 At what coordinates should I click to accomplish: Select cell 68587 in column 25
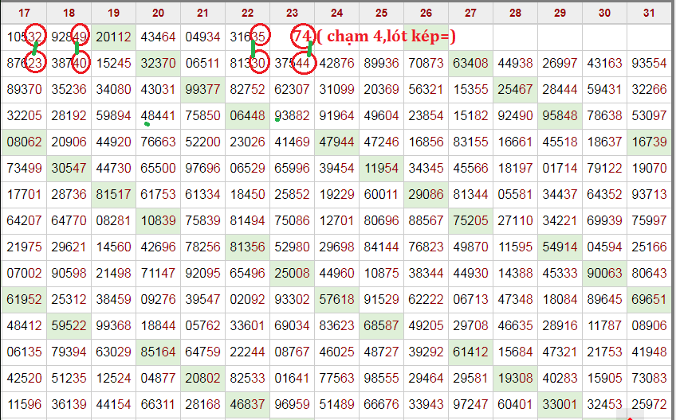tap(381, 325)
